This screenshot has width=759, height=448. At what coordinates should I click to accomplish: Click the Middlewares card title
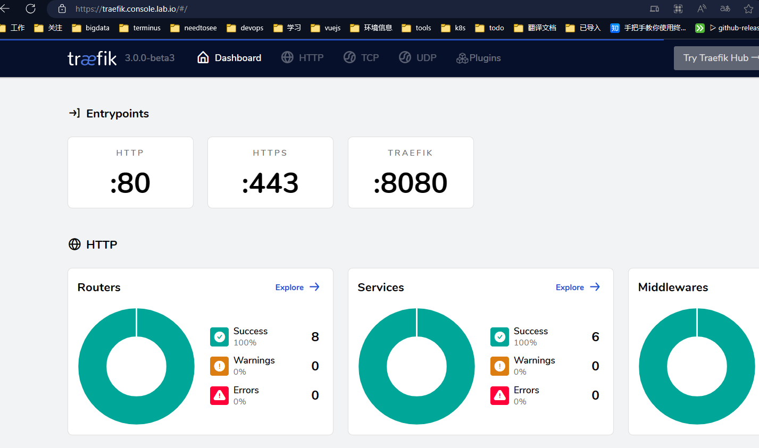pyautogui.click(x=673, y=287)
